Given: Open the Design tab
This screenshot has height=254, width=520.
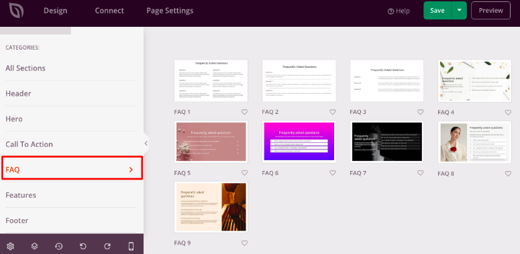Looking at the screenshot, I should pos(56,11).
